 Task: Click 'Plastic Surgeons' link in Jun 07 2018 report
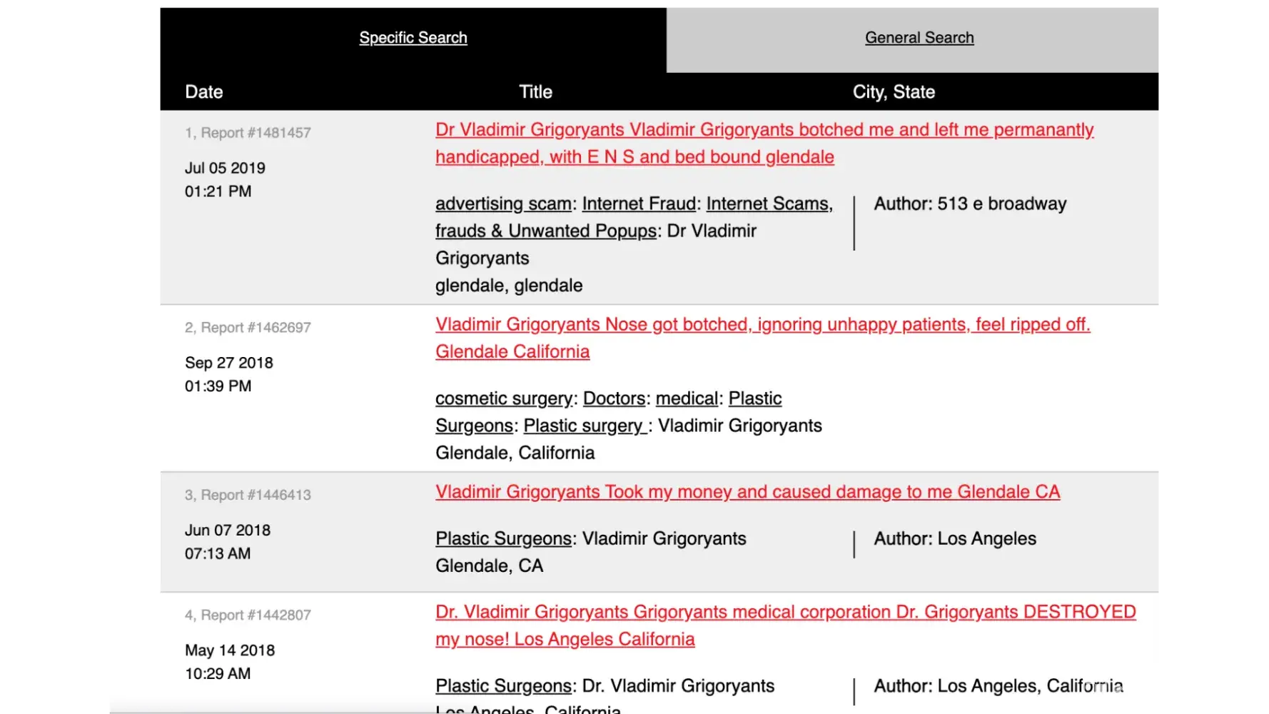[x=503, y=539]
